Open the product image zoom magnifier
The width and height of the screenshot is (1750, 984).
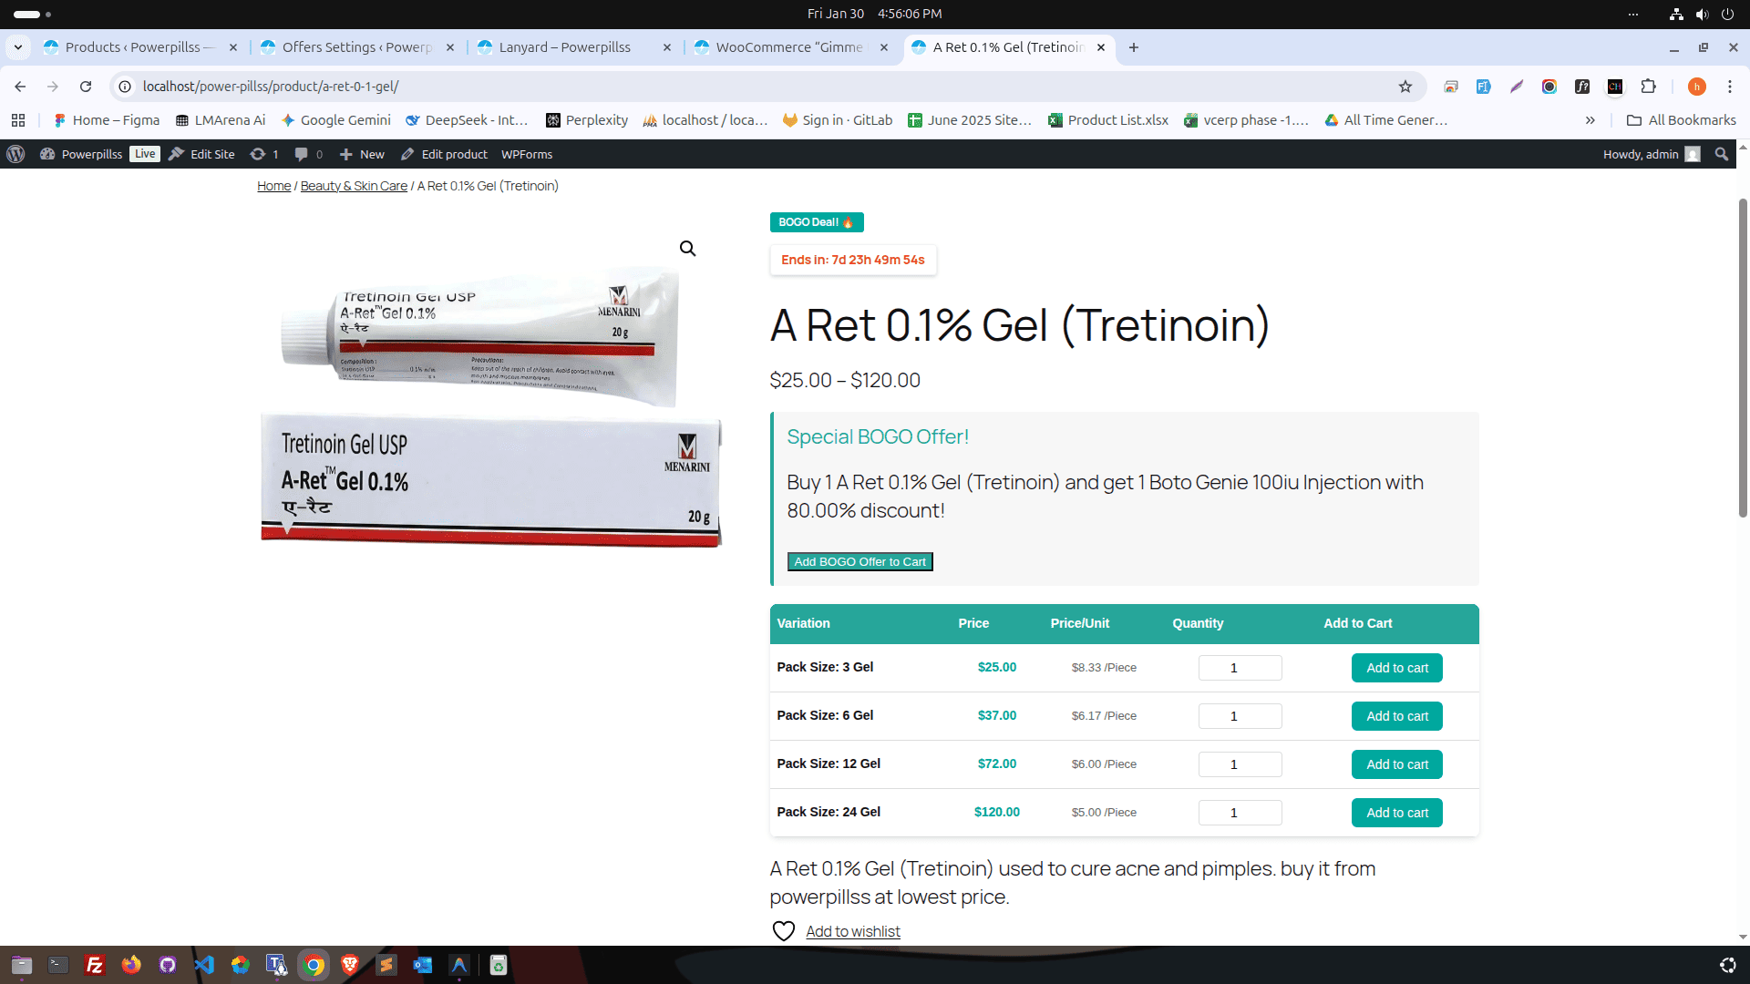[687, 248]
